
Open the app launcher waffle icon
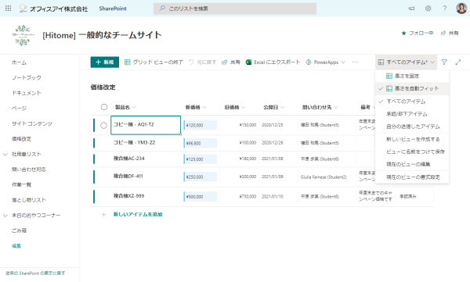point(8,9)
